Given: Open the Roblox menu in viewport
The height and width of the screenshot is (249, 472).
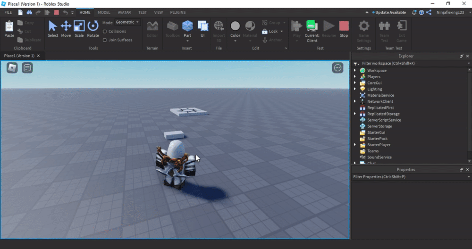Looking at the screenshot, I should pos(12,68).
